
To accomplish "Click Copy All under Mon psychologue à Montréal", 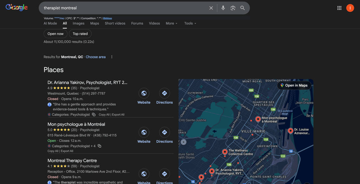I will tap(53, 151).
